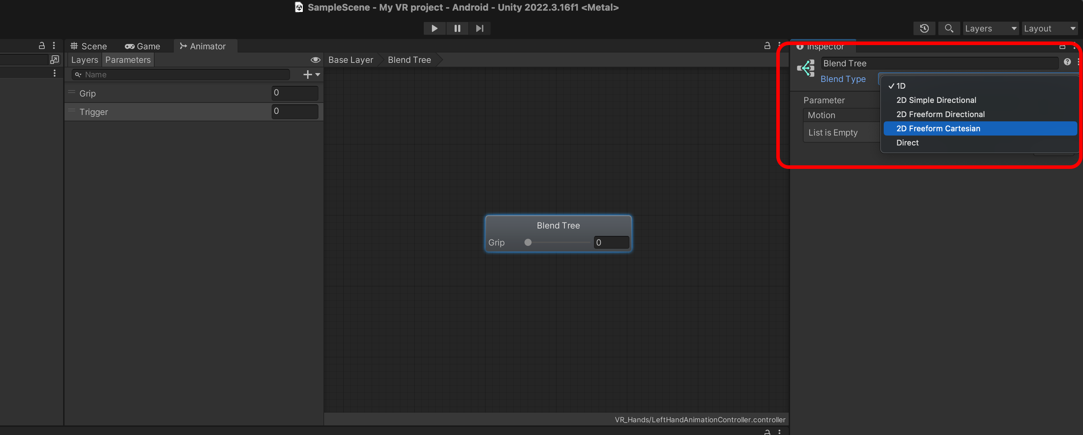The image size is (1083, 435).
Task: Switch to the Game tab
Action: 143,46
